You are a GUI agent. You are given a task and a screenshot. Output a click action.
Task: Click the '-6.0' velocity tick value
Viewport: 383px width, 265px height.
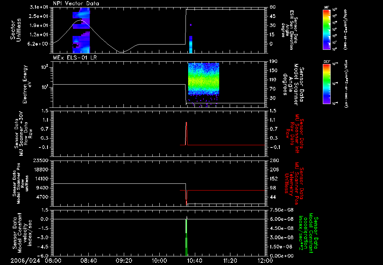(x=42, y=256)
